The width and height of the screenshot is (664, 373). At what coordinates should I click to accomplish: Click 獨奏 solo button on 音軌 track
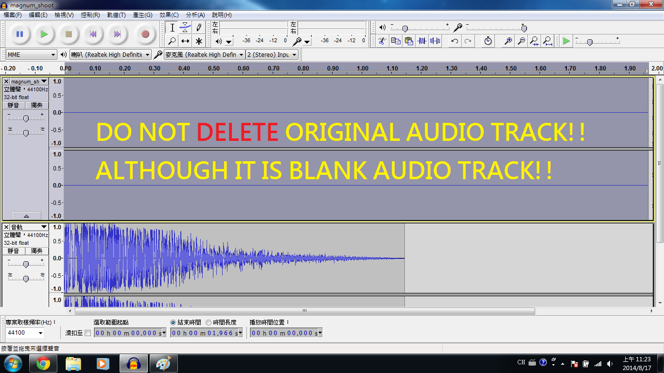pos(36,251)
